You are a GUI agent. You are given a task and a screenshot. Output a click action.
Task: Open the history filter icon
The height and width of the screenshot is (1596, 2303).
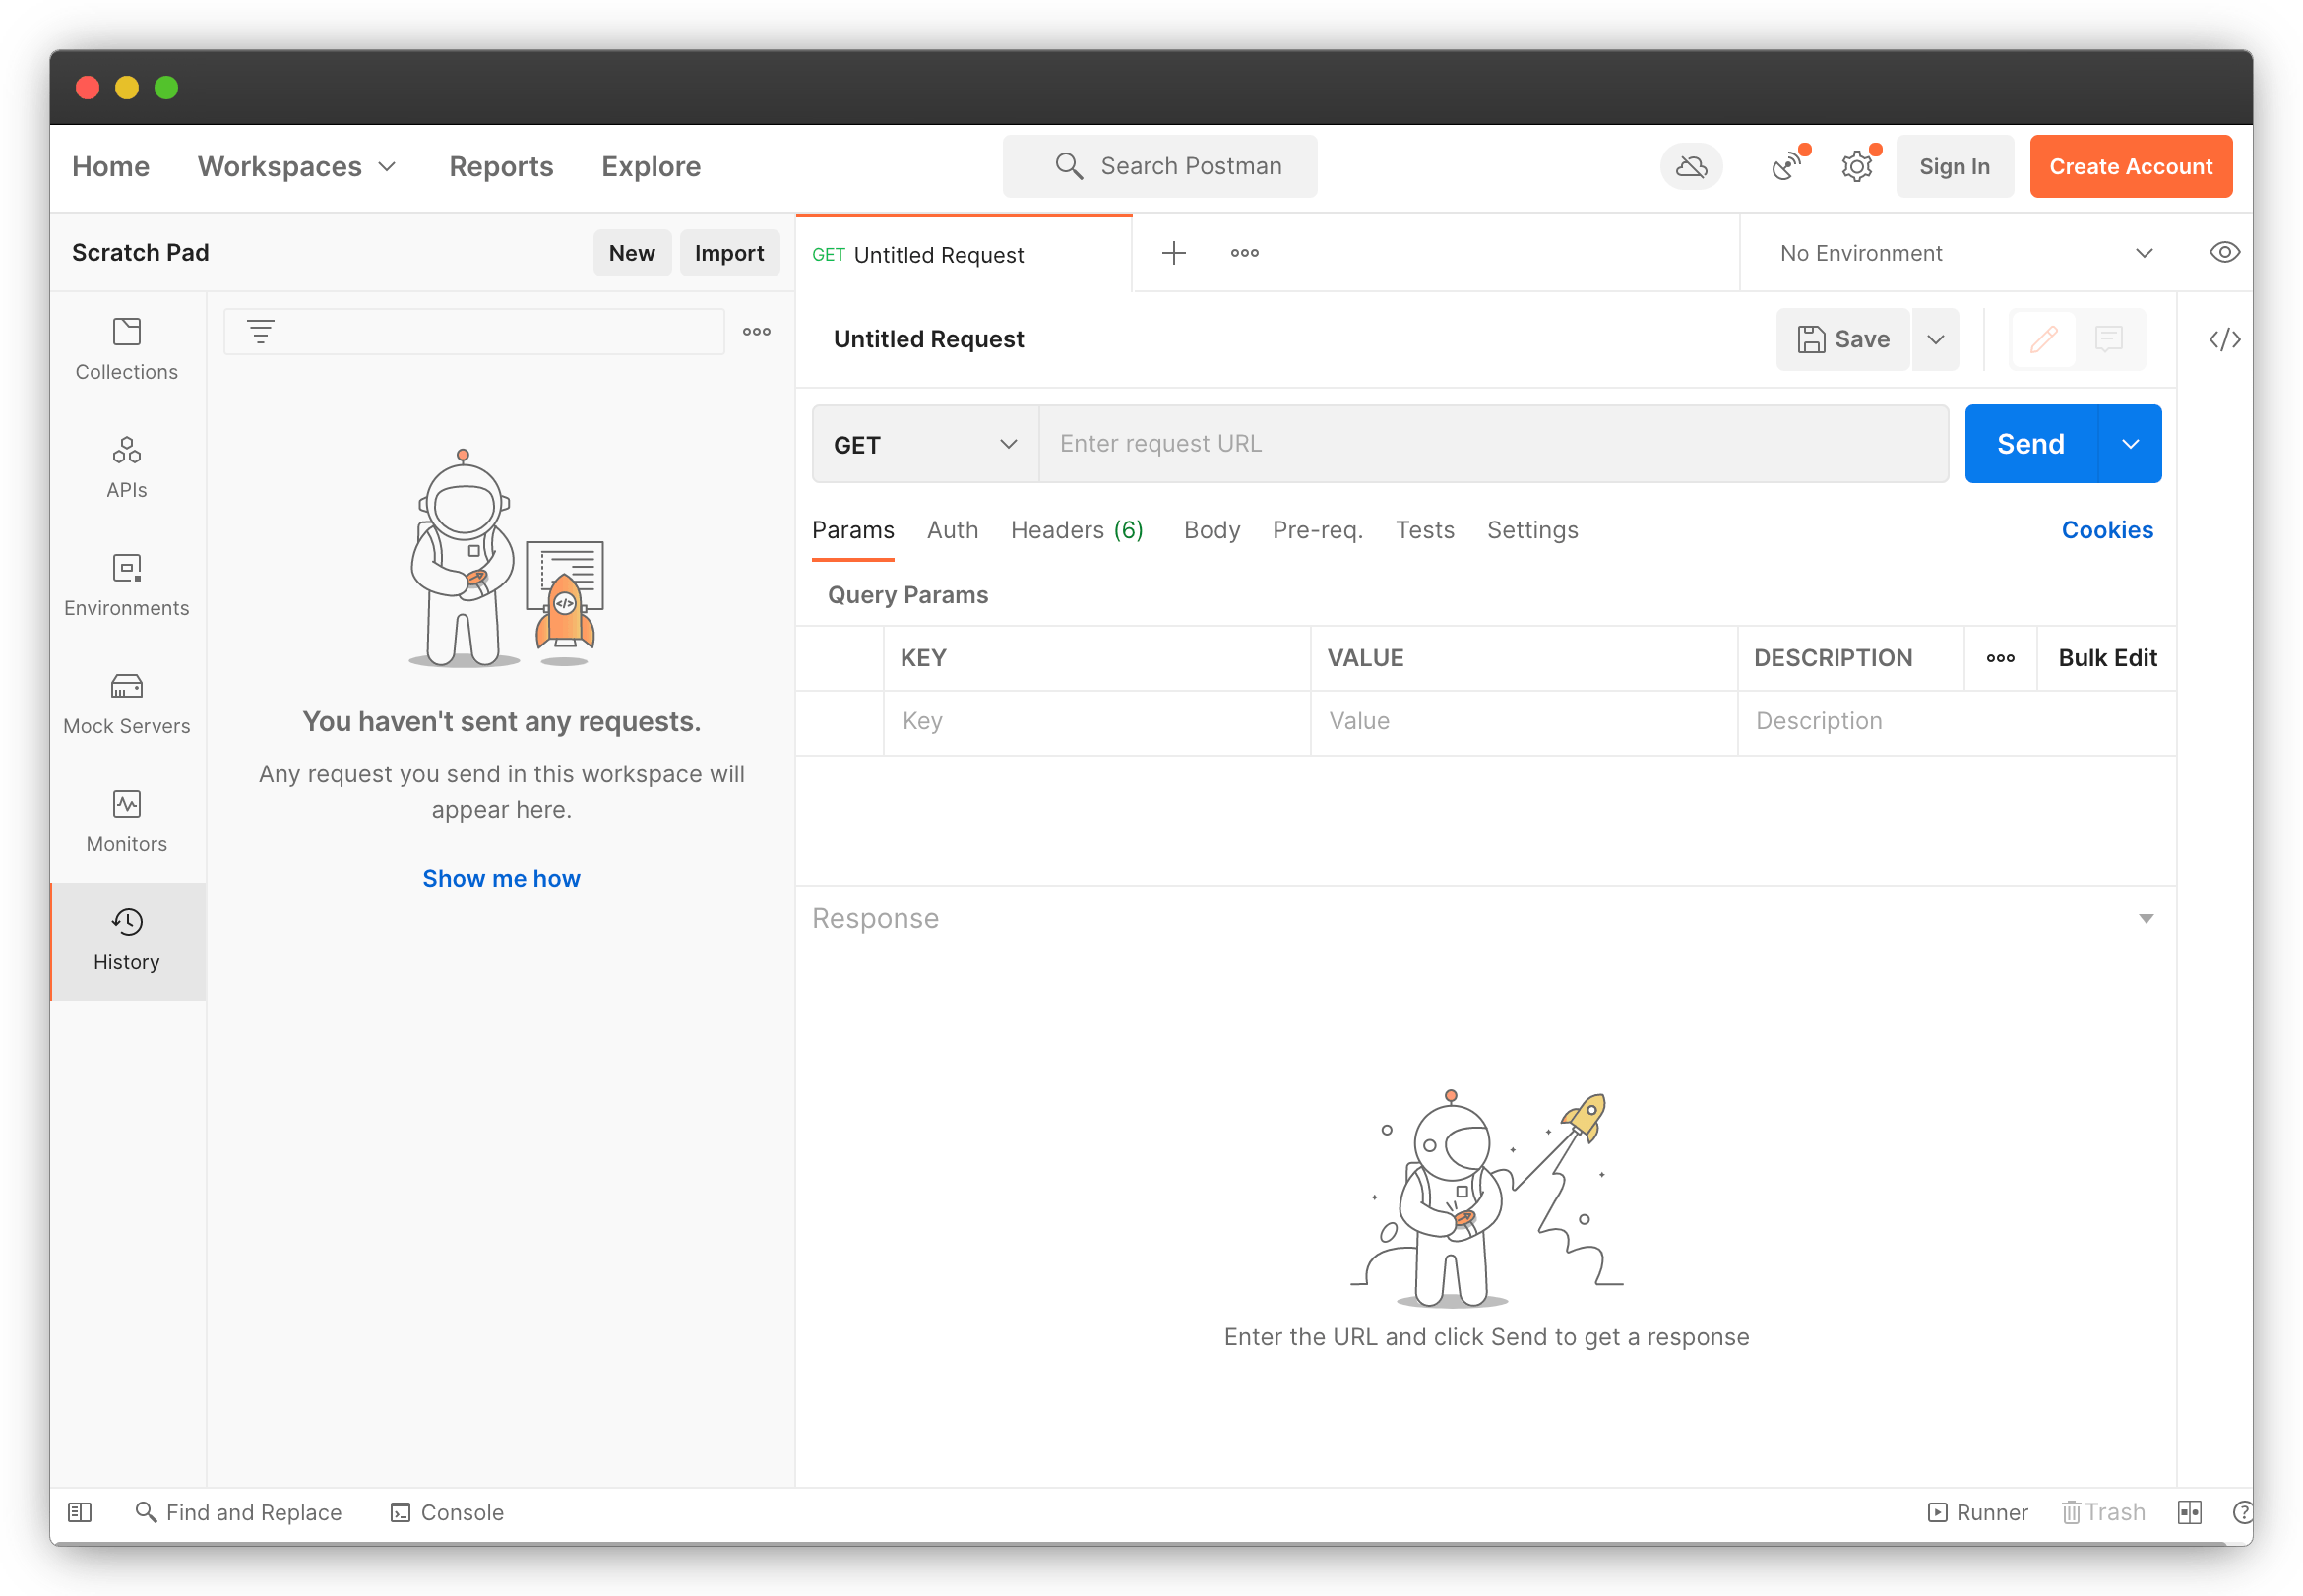tap(260, 331)
